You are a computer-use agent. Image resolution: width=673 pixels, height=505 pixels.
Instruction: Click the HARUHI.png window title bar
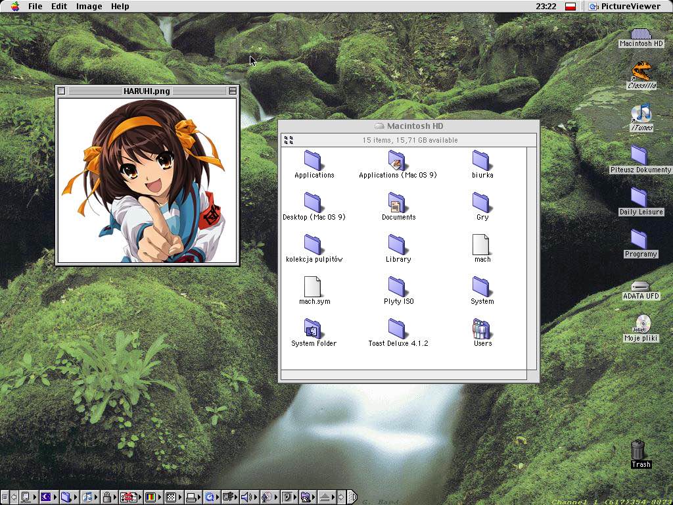[x=147, y=91]
